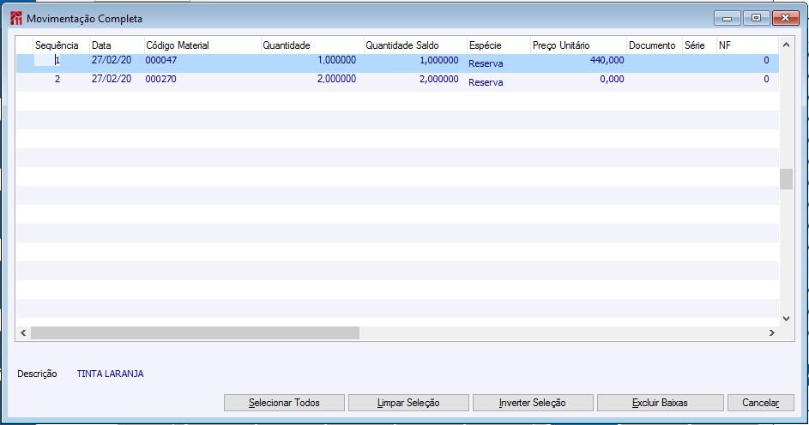This screenshot has height=425, width=809.
Task: Click the horizontal scrollbar left arrow
Action: click(23, 332)
